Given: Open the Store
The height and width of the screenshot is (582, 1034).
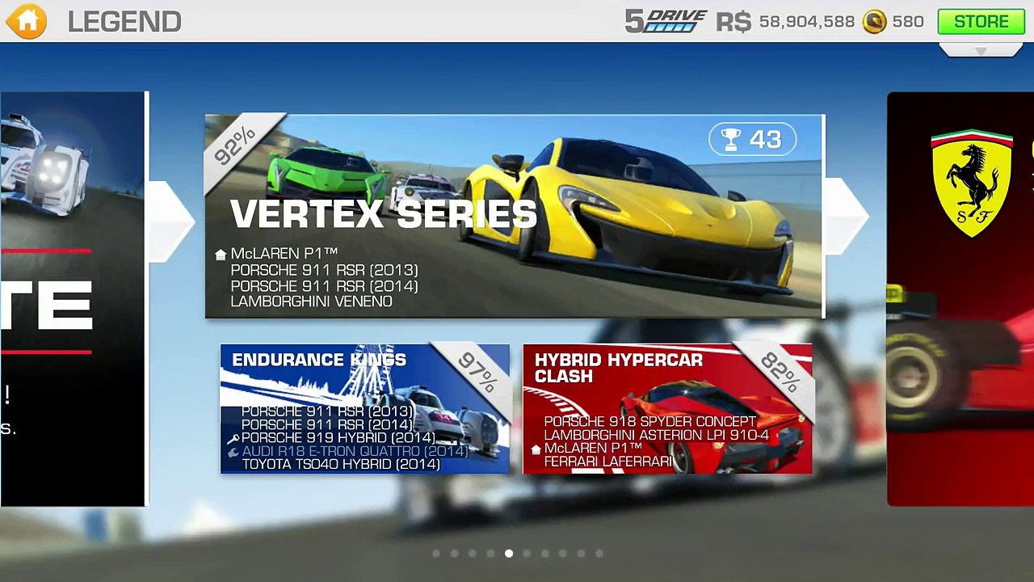Looking at the screenshot, I should [981, 22].
